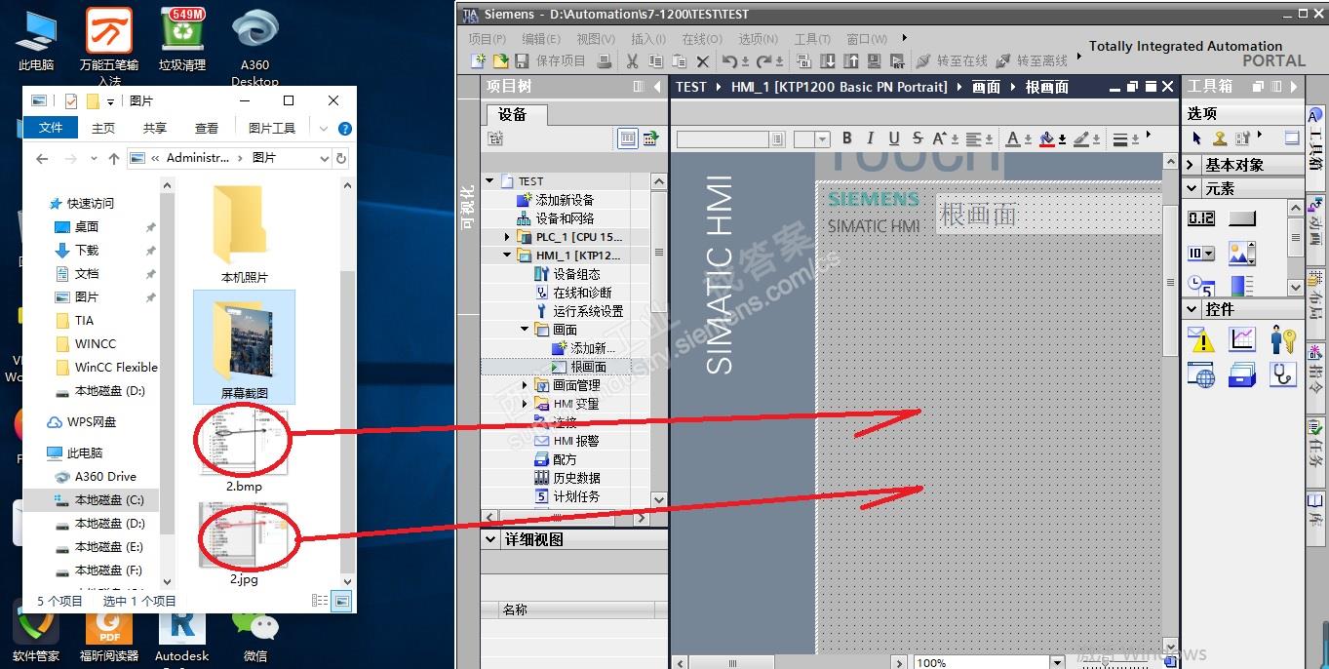Open HMI 报警 tree item
The height and width of the screenshot is (669, 1329).
coord(575,441)
